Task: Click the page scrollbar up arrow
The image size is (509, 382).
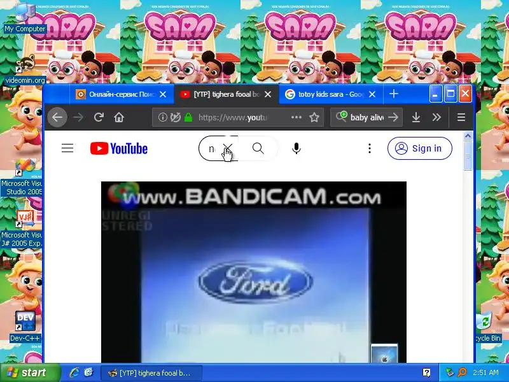Action: pyautogui.click(x=468, y=136)
